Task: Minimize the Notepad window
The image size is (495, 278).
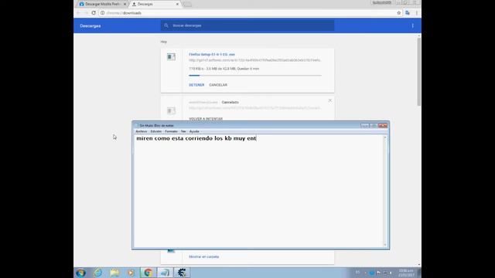Action: 364,125
